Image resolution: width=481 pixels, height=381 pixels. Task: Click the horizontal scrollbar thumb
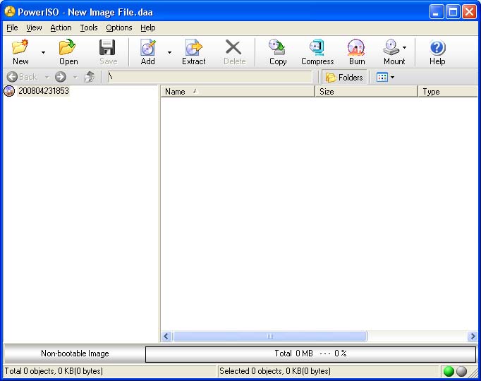(x=270, y=337)
